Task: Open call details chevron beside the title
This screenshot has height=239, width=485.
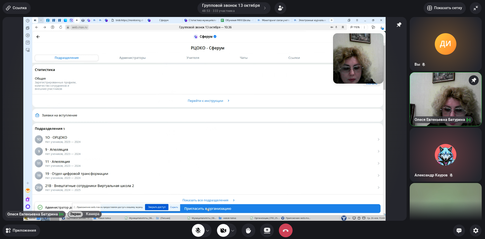Action: (x=265, y=8)
